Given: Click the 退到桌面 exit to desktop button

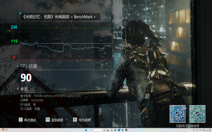Looking at the screenshot, I should click(x=57, y=120).
